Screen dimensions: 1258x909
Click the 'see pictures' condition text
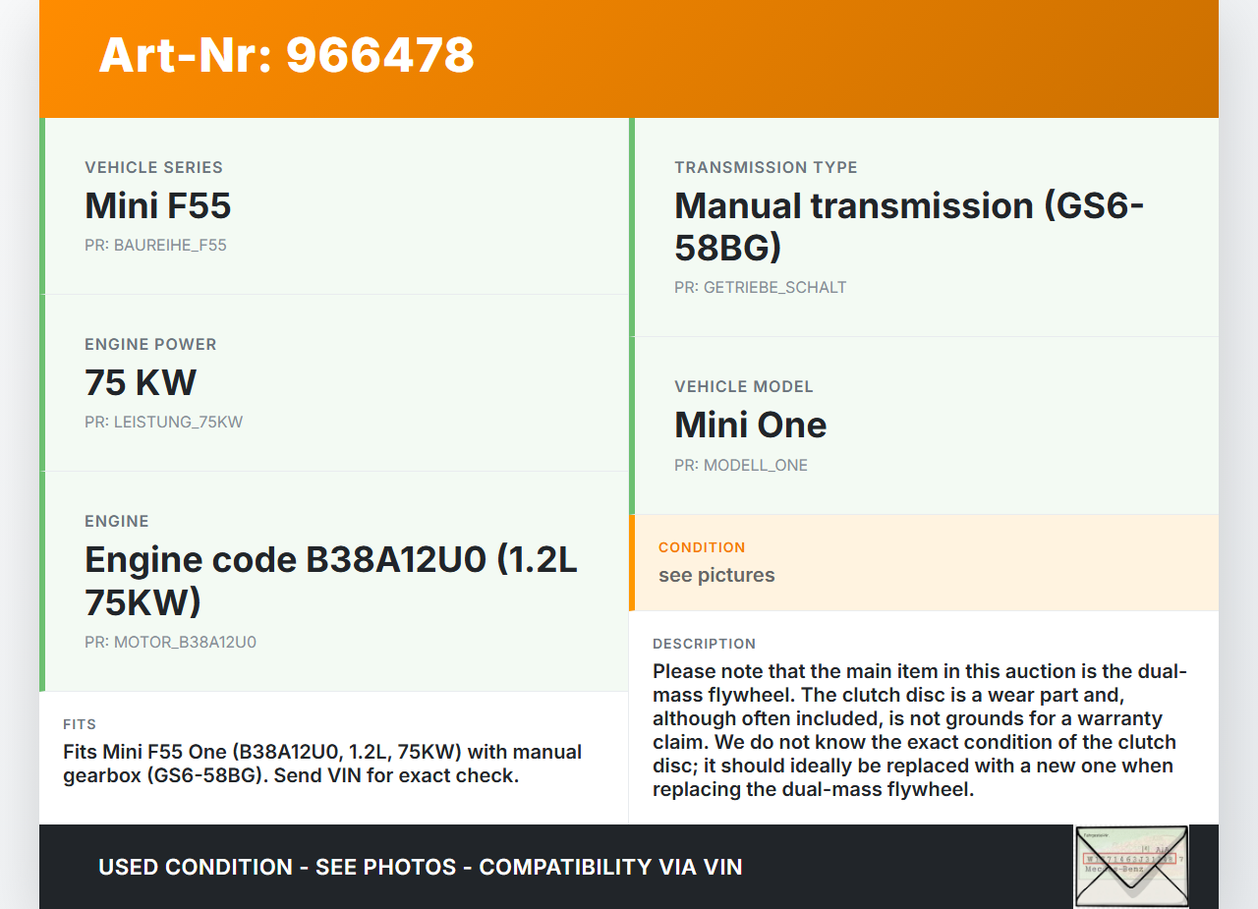click(716, 575)
